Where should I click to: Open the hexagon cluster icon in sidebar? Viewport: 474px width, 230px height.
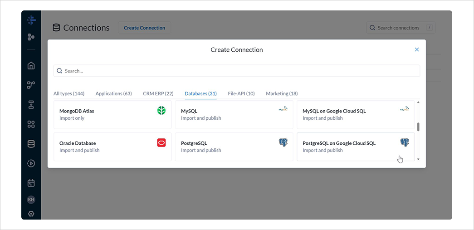(31, 37)
